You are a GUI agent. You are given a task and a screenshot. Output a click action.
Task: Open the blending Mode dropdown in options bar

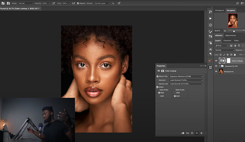tap(25, 3)
